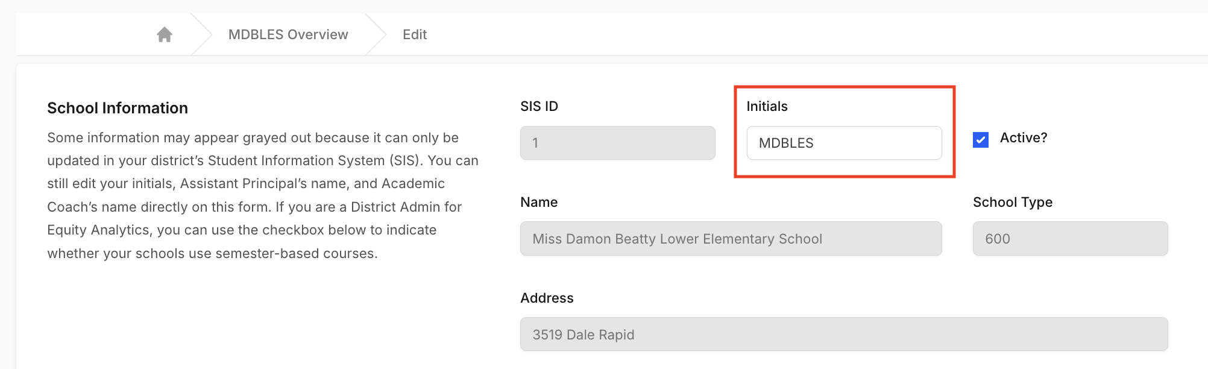The image size is (1208, 369).
Task: Click the School Information heading
Action: click(118, 108)
